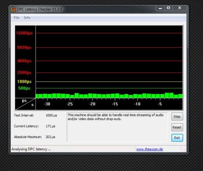Close the DPC Latency Checker window
The height and width of the screenshot is (171, 203).
click(x=180, y=8)
